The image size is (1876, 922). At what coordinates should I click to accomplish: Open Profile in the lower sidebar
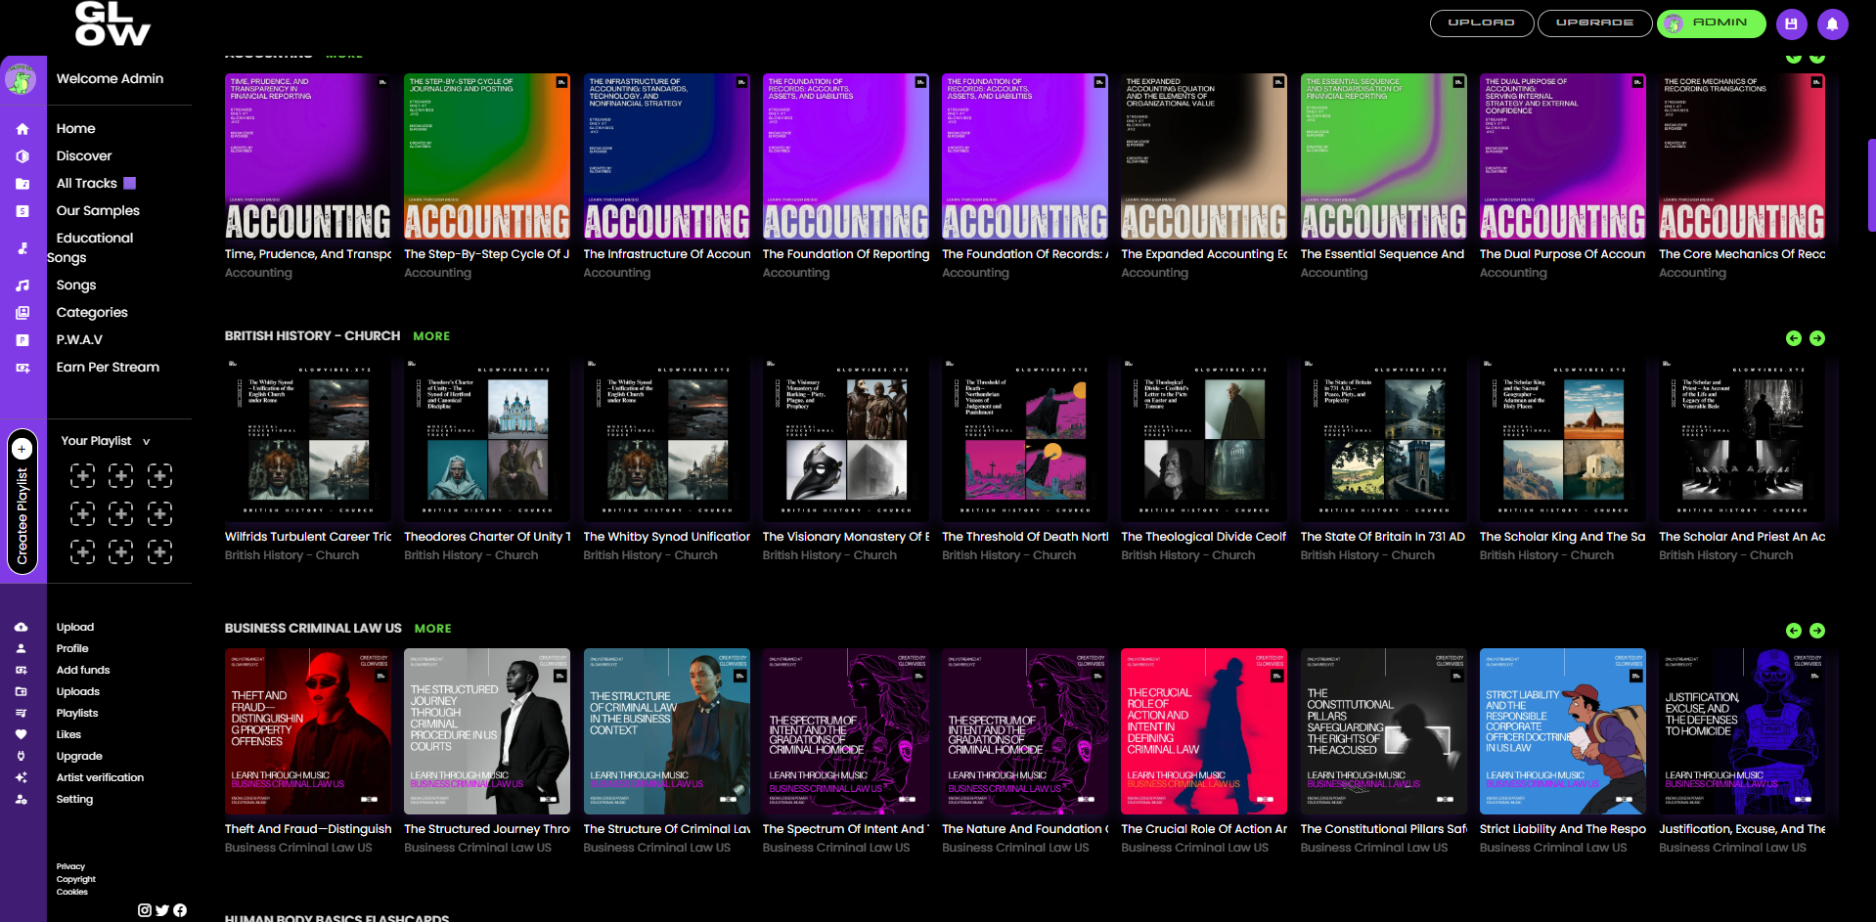[x=72, y=649]
